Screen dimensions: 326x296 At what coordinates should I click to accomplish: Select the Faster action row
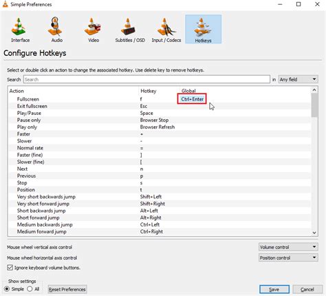[x=160, y=134]
